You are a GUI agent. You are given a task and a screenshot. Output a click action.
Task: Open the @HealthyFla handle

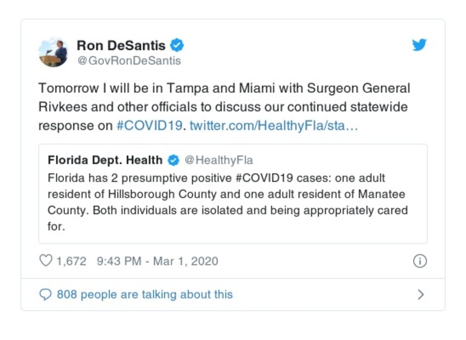coord(219,160)
